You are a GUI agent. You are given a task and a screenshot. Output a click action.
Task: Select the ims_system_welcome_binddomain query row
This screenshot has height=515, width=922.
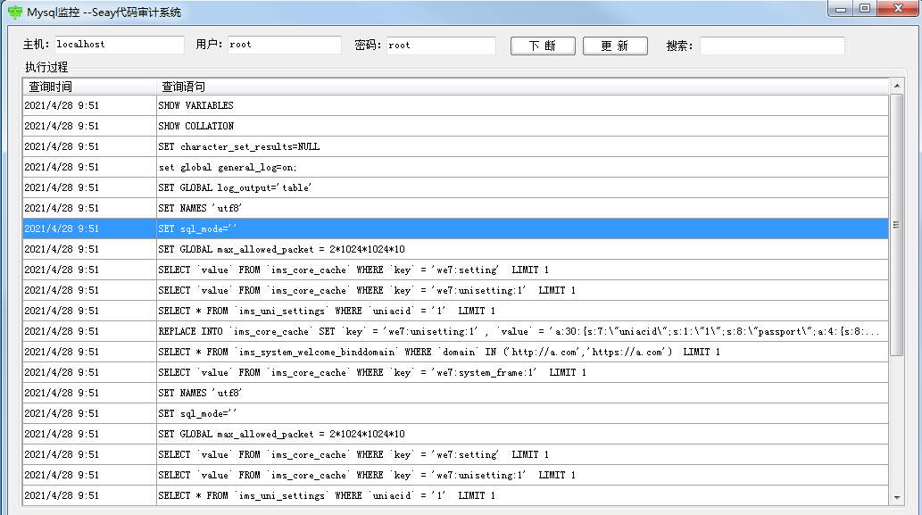(x=456, y=352)
